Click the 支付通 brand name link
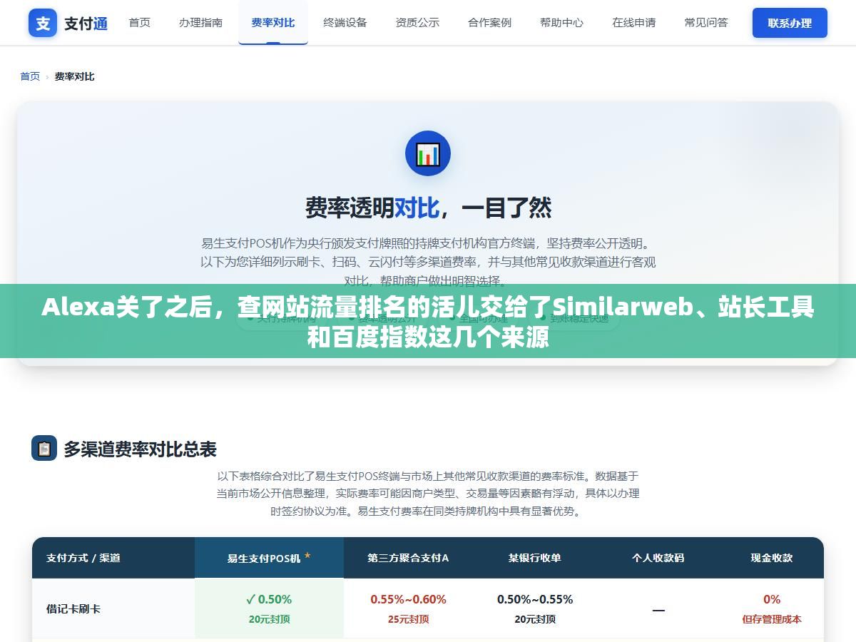 pos(86,23)
